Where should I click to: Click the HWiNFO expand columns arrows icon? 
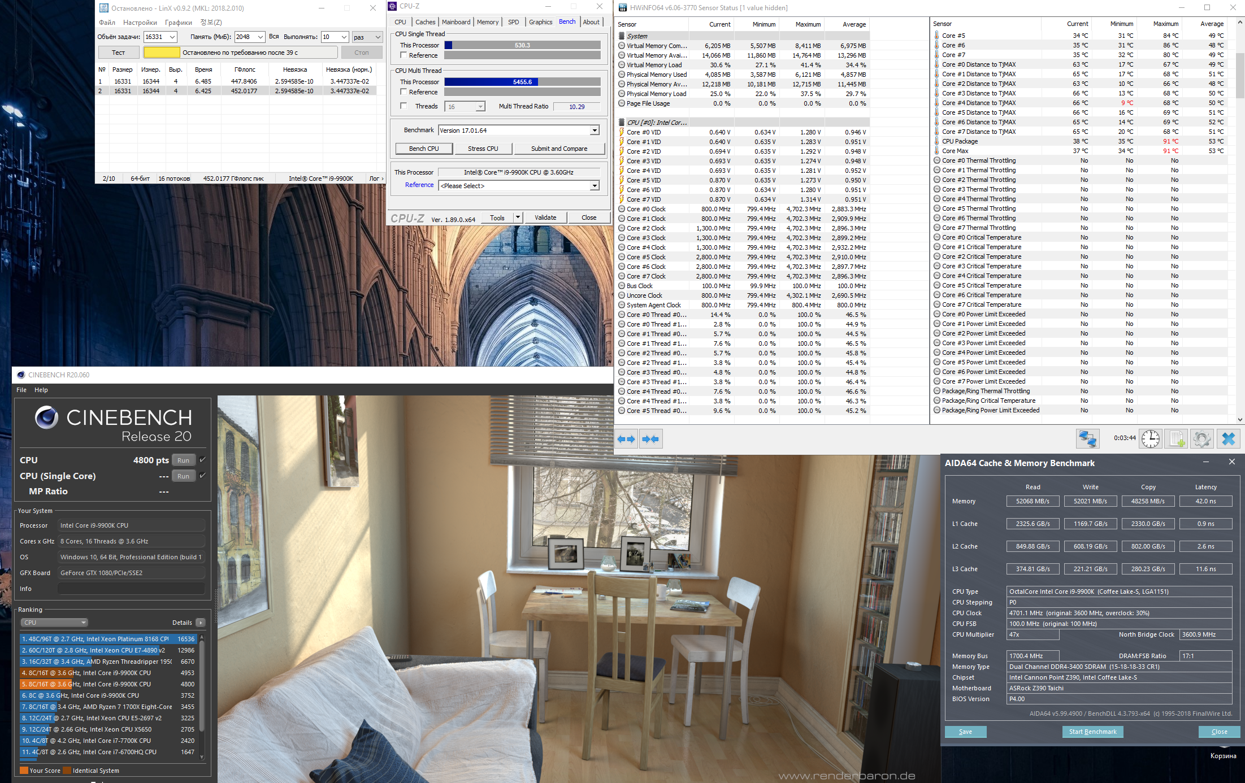tap(626, 439)
